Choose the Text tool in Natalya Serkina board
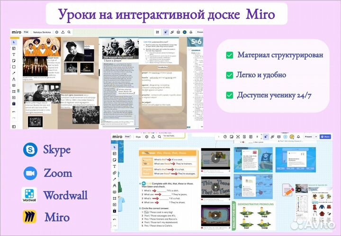The image size is (341, 236). 14,54
